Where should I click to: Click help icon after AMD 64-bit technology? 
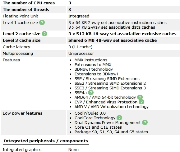pos(140,97)
